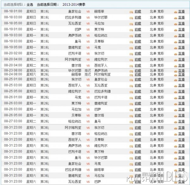Click live icon for 塞维利亚 vs 马竞 match

coord(175,47)
